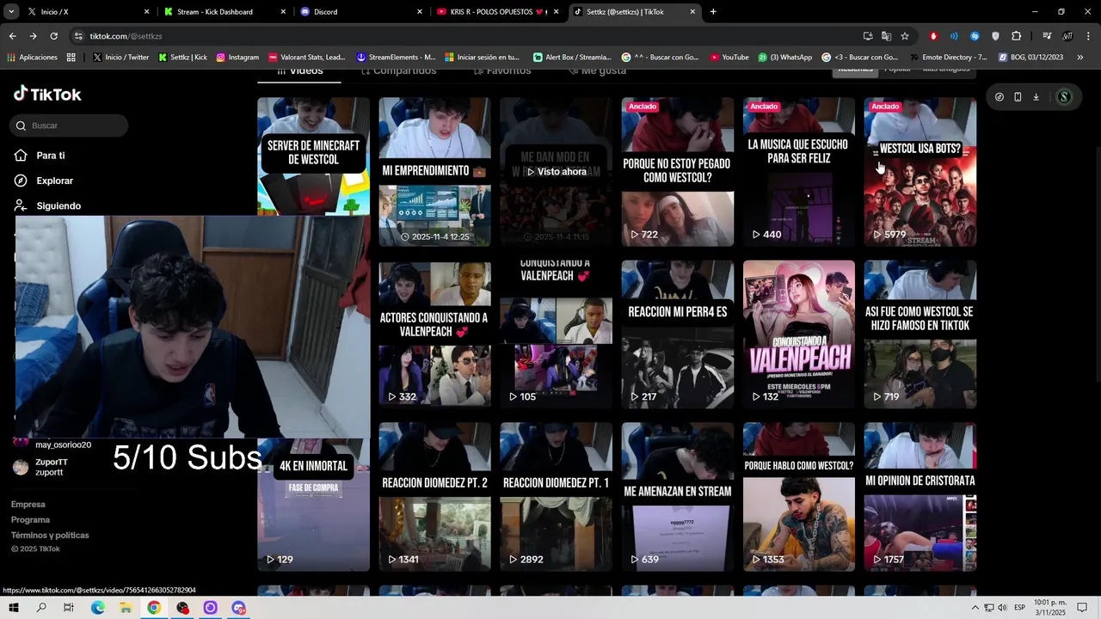1101x619 pixels.
Task: Open File Explorer from the taskbar
Action: (x=126, y=608)
